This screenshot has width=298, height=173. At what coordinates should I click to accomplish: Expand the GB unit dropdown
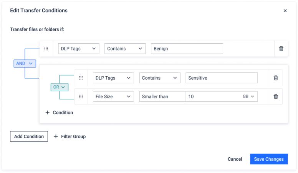click(248, 96)
